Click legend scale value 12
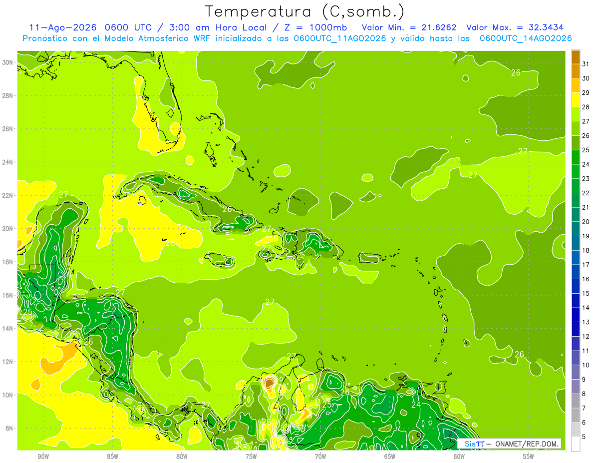 pos(586,337)
